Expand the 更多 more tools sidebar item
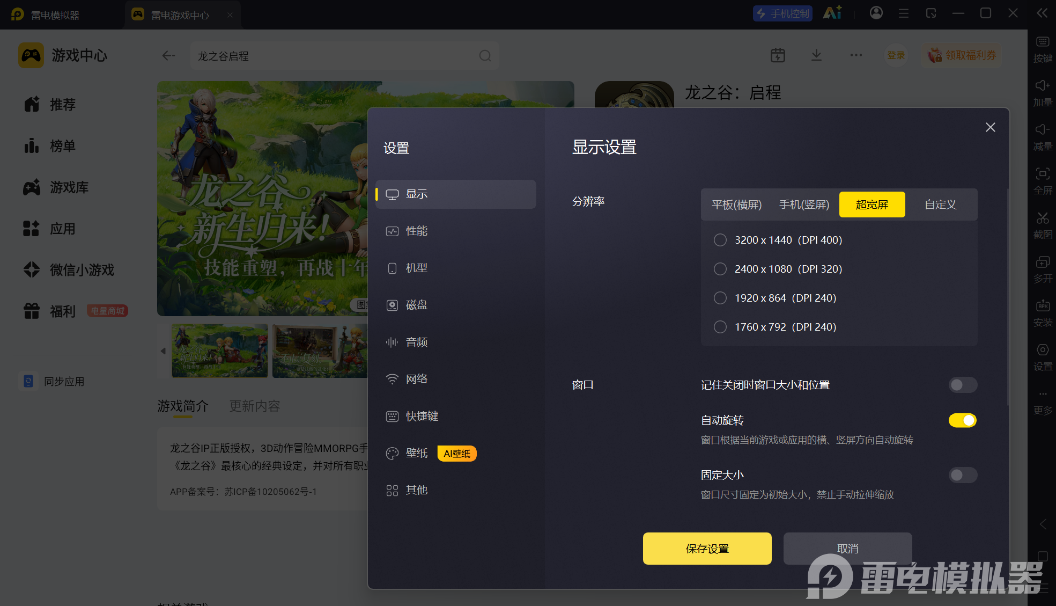This screenshot has width=1056, height=606. 1043,402
